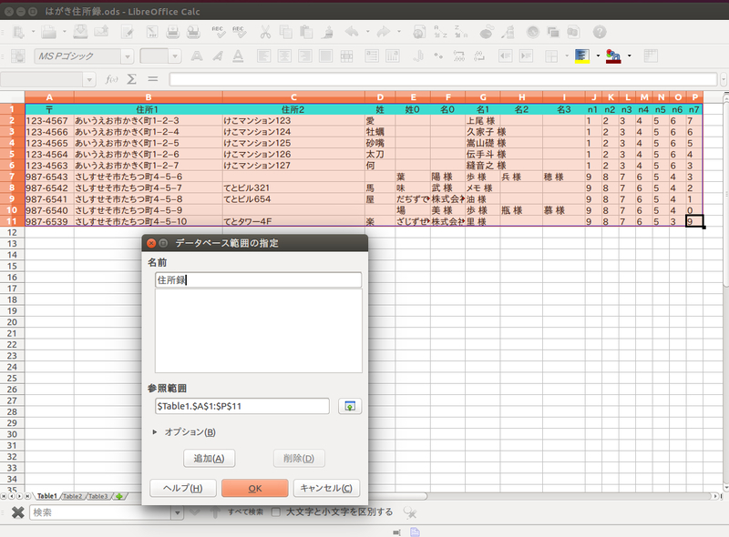Click the OK button in dialog

(x=255, y=488)
